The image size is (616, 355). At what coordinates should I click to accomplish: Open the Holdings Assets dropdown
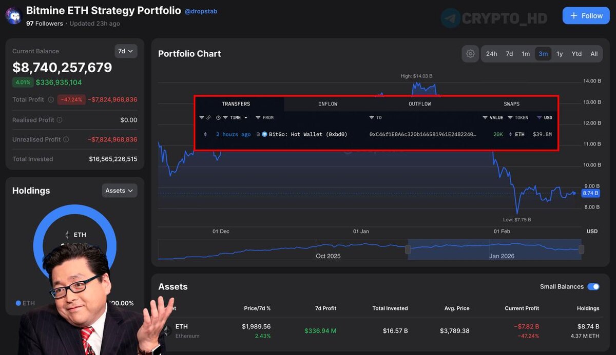click(x=119, y=191)
